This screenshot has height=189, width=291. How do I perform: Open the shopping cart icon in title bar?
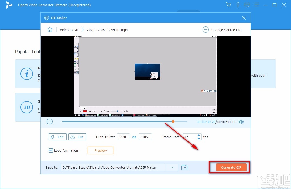pyautogui.click(x=228, y=5)
